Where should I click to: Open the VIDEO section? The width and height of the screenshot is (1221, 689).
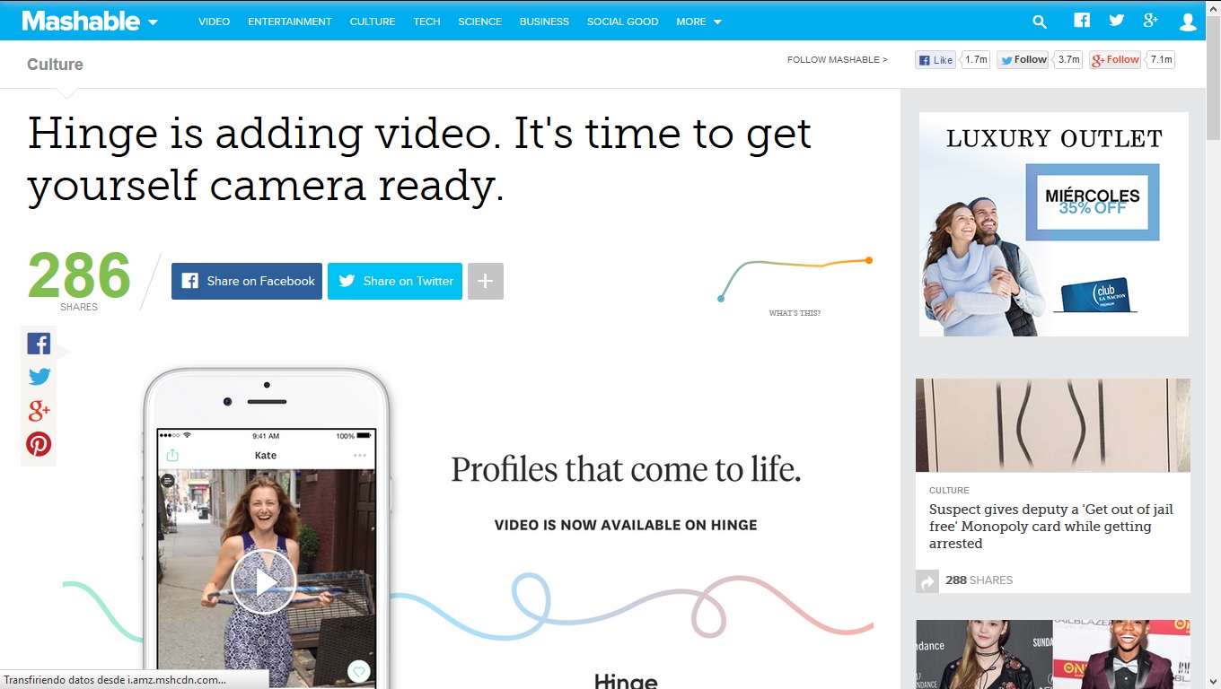pos(214,22)
